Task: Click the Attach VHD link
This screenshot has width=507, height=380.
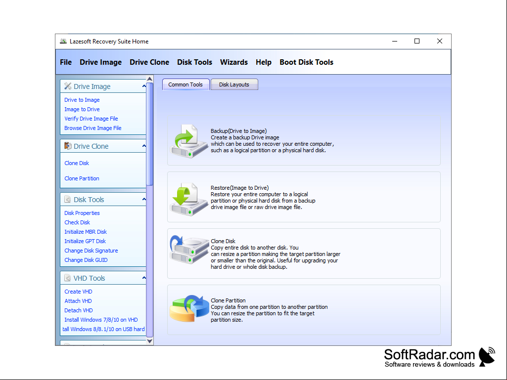Action: [x=78, y=301]
